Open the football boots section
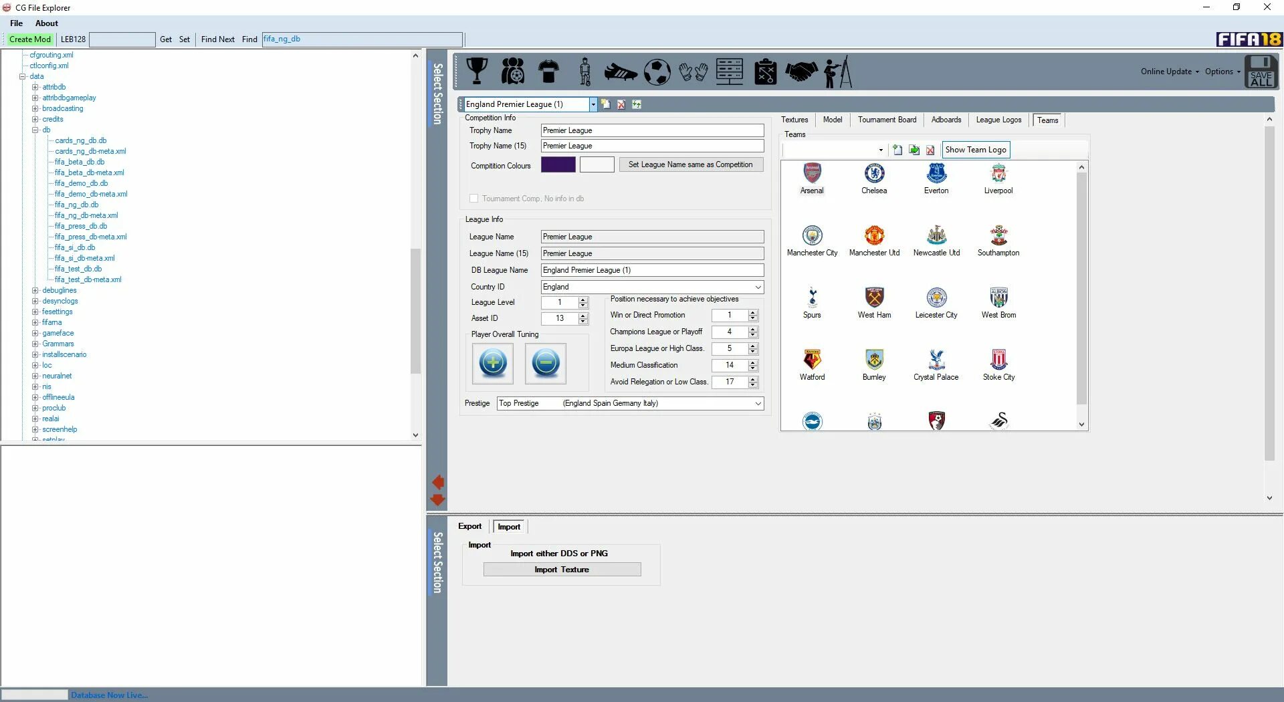The height and width of the screenshot is (702, 1284). pos(621,72)
